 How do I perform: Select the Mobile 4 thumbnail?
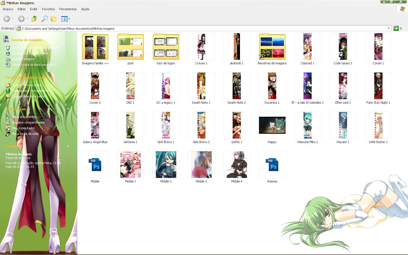click(x=237, y=165)
